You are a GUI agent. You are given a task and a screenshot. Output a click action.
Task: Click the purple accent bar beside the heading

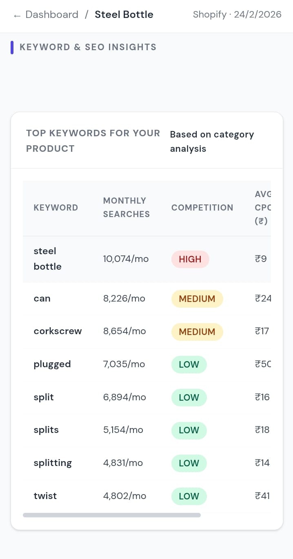click(x=13, y=47)
